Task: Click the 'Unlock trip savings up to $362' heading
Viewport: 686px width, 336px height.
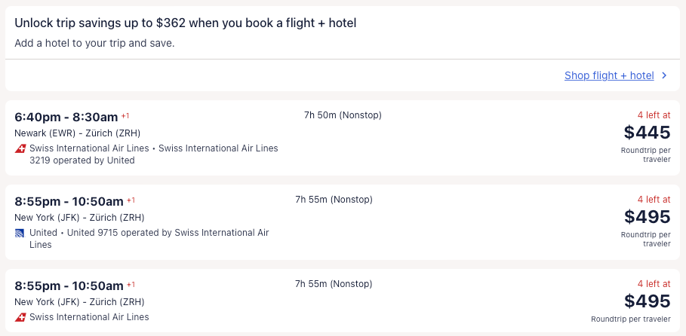Action: [x=185, y=23]
